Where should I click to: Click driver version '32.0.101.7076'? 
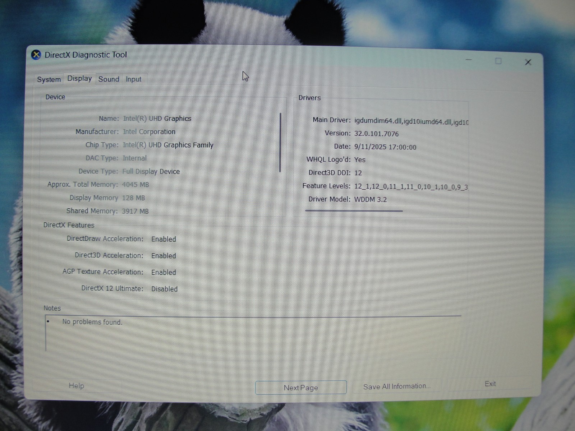click(376, 134)
